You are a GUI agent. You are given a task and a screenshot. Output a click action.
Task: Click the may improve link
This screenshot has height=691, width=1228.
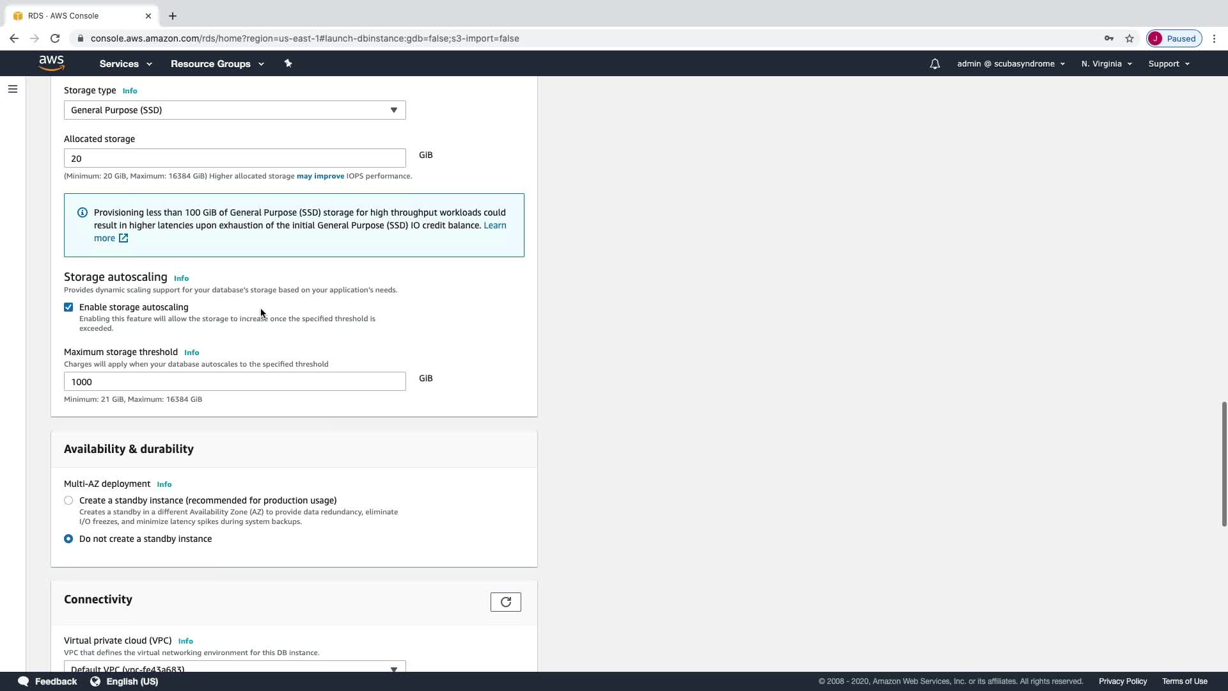tap(320, 176)
